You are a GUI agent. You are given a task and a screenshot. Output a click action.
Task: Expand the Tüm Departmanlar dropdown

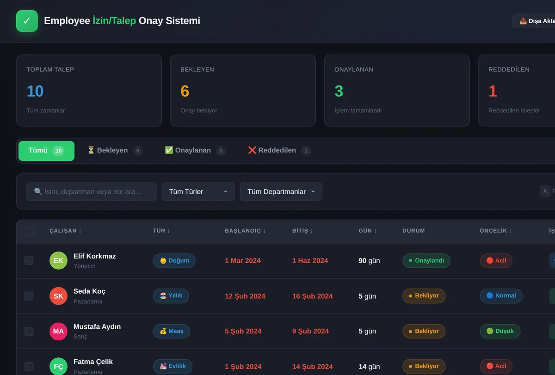[x=281, y=191]
